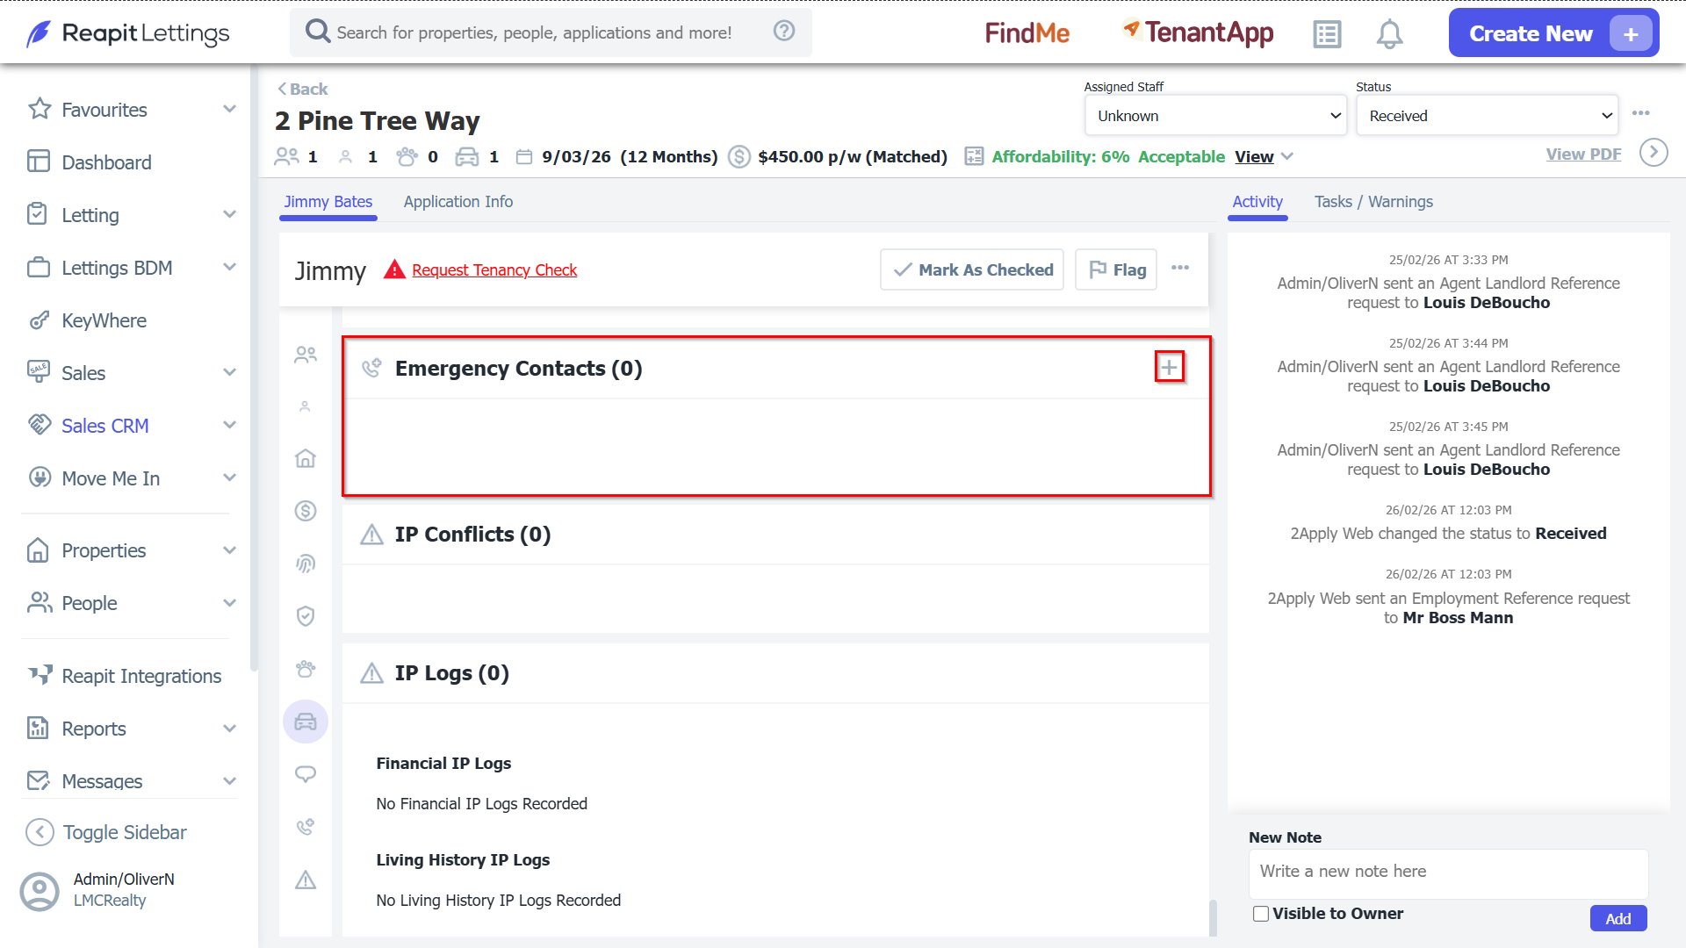Tick the Visible to Owner checkbox
The width and height of the screenshot is (1686, 948).
1261,914
